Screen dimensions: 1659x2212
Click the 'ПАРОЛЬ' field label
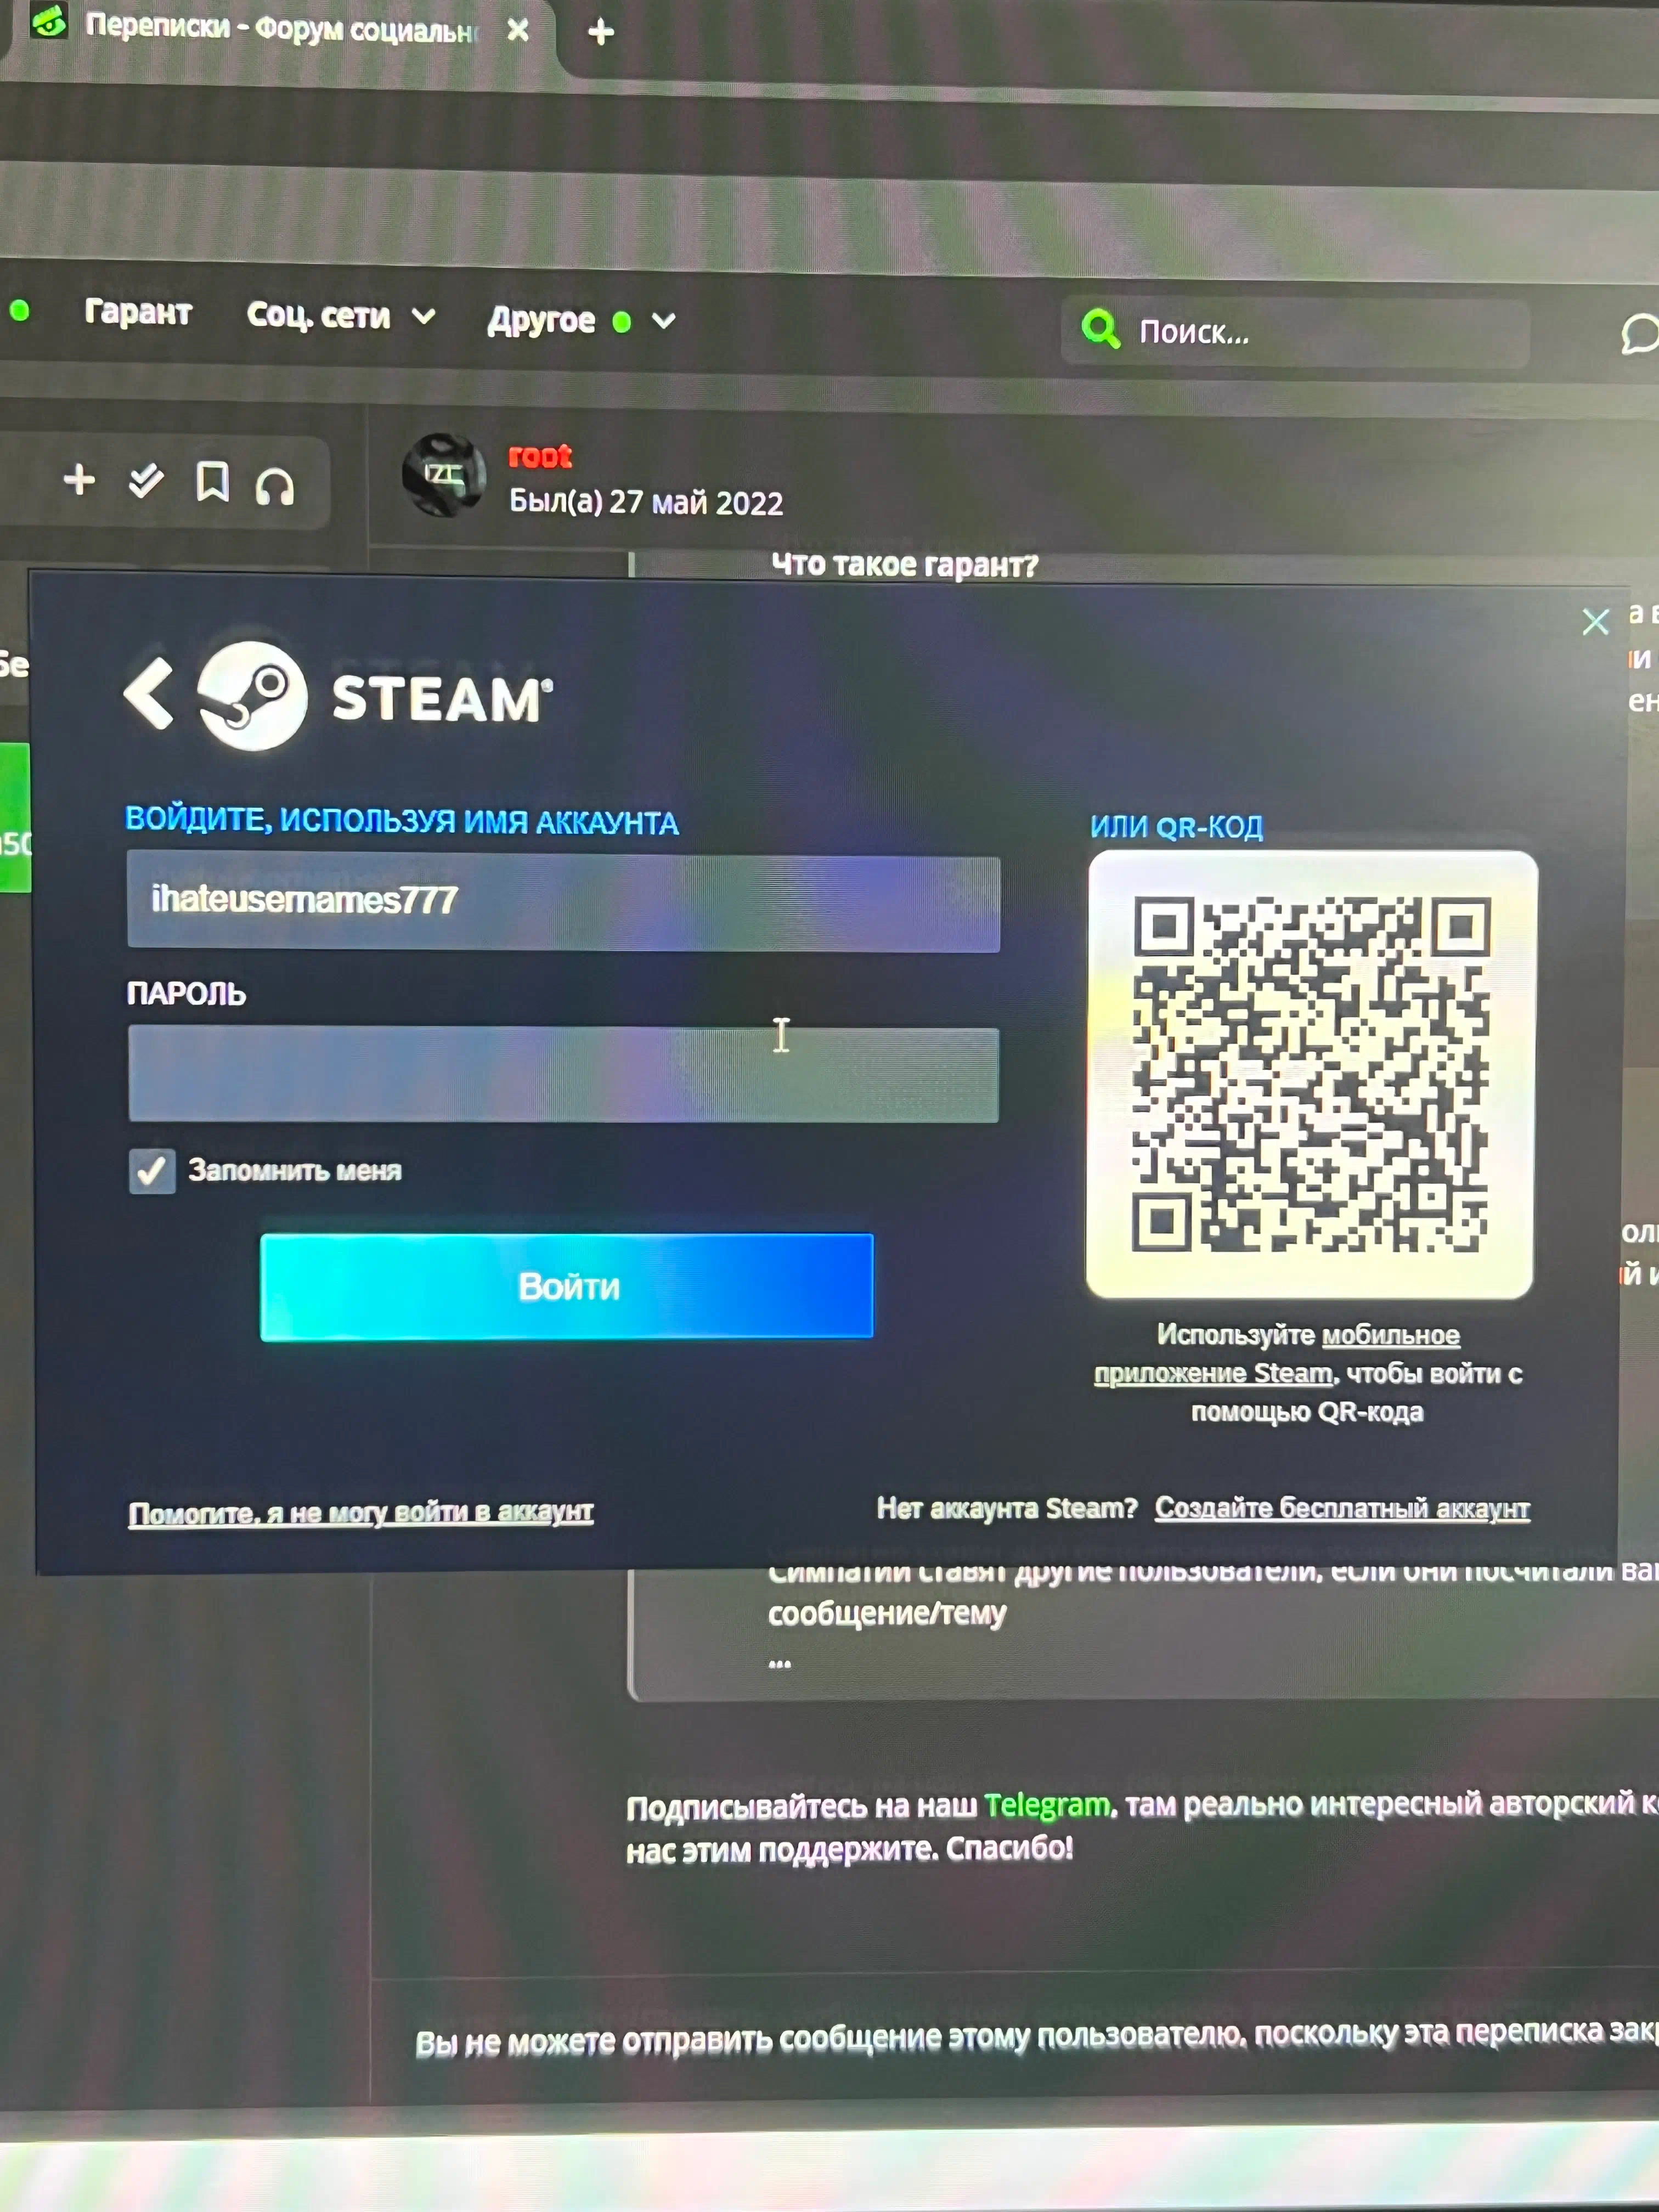(x=186, y=994)
